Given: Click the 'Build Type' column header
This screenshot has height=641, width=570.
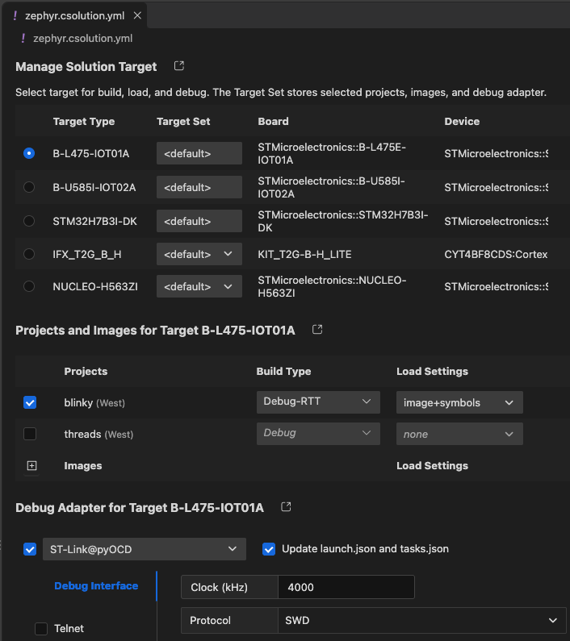Looking at the screenshot, I should 283,371.
